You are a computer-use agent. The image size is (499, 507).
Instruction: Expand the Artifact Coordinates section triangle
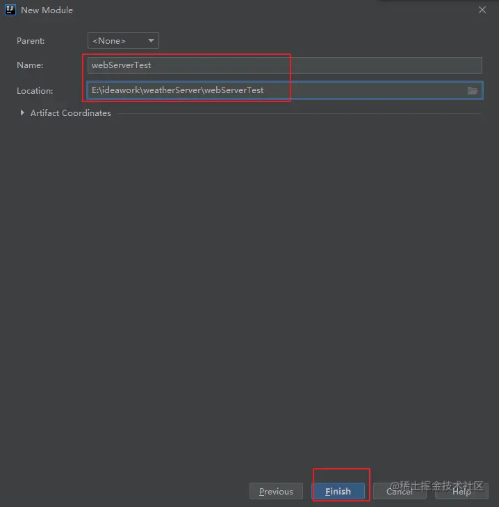(x=22, y=113)
